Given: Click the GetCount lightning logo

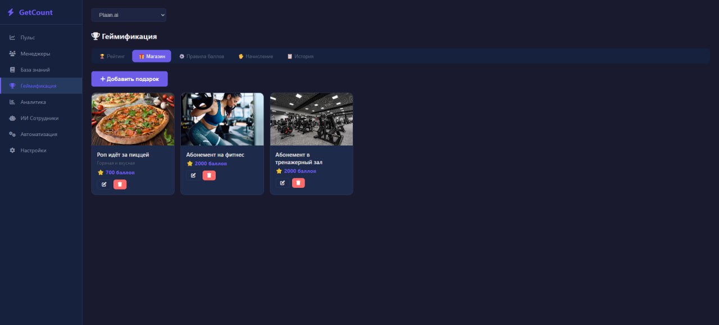Looking at the screenshot, I should (x=11, y=12).
